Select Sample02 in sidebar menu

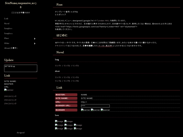(x=8, y=33)
